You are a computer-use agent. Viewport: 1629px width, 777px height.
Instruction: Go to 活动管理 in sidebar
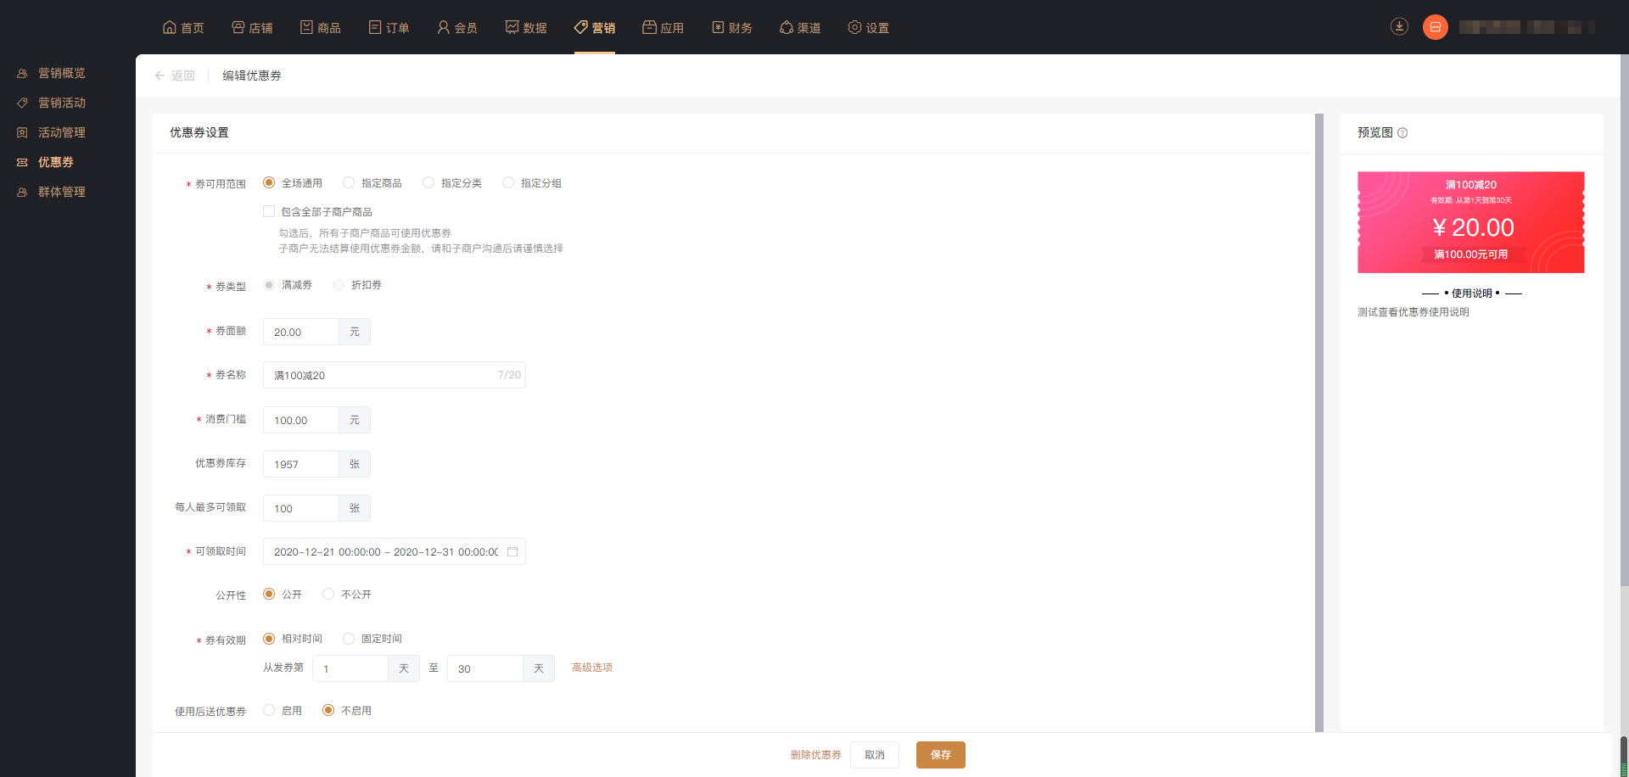pos(61,132)
